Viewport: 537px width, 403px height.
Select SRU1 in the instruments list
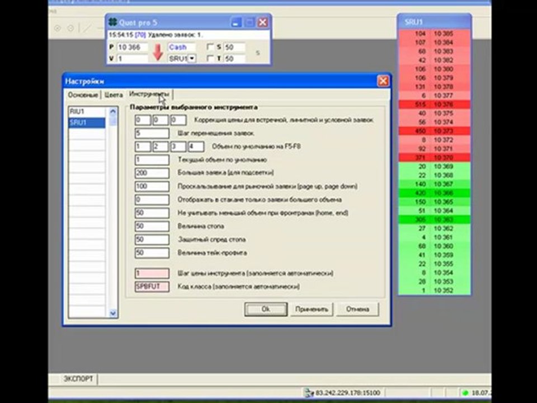87,123
